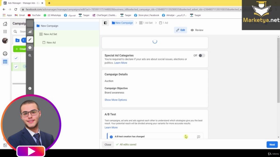The image size is (280, 157).
Task: Switch to Edit mode
Action: [x=181, y=30]
